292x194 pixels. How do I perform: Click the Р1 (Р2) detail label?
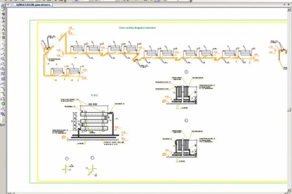coord(94,95)
